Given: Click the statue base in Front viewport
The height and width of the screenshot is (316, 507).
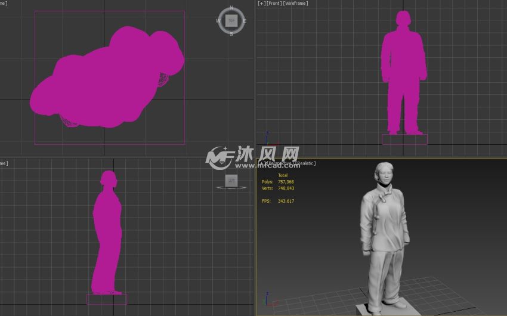Looking at the screenshot, I should pyautogui.click(x=404, y=140).
